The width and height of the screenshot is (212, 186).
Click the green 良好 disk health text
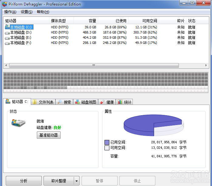pyautogui.click(x=57, y=127)
